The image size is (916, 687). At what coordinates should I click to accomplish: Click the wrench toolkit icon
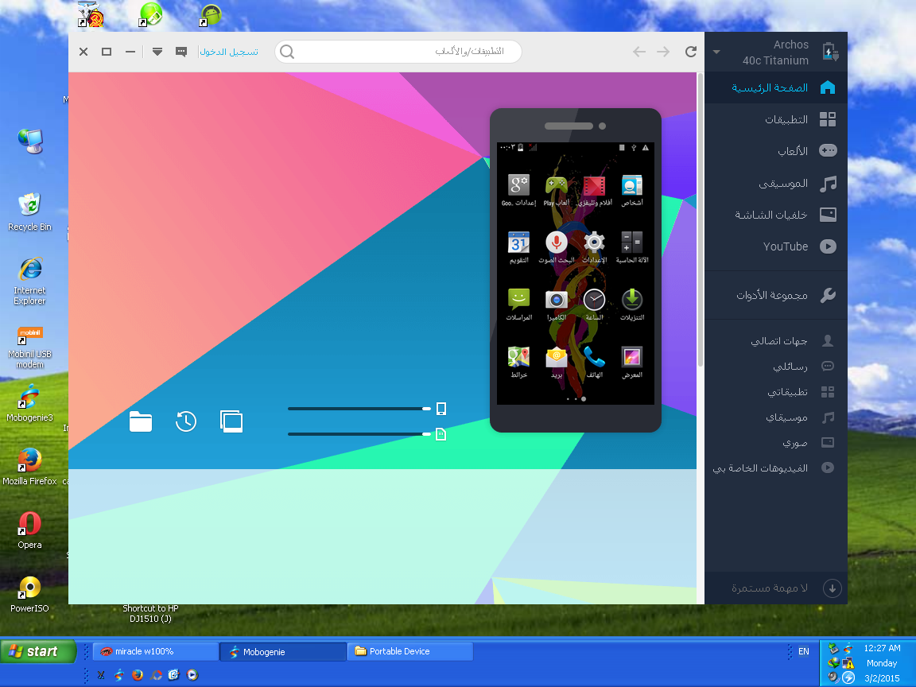coord(828,296)
